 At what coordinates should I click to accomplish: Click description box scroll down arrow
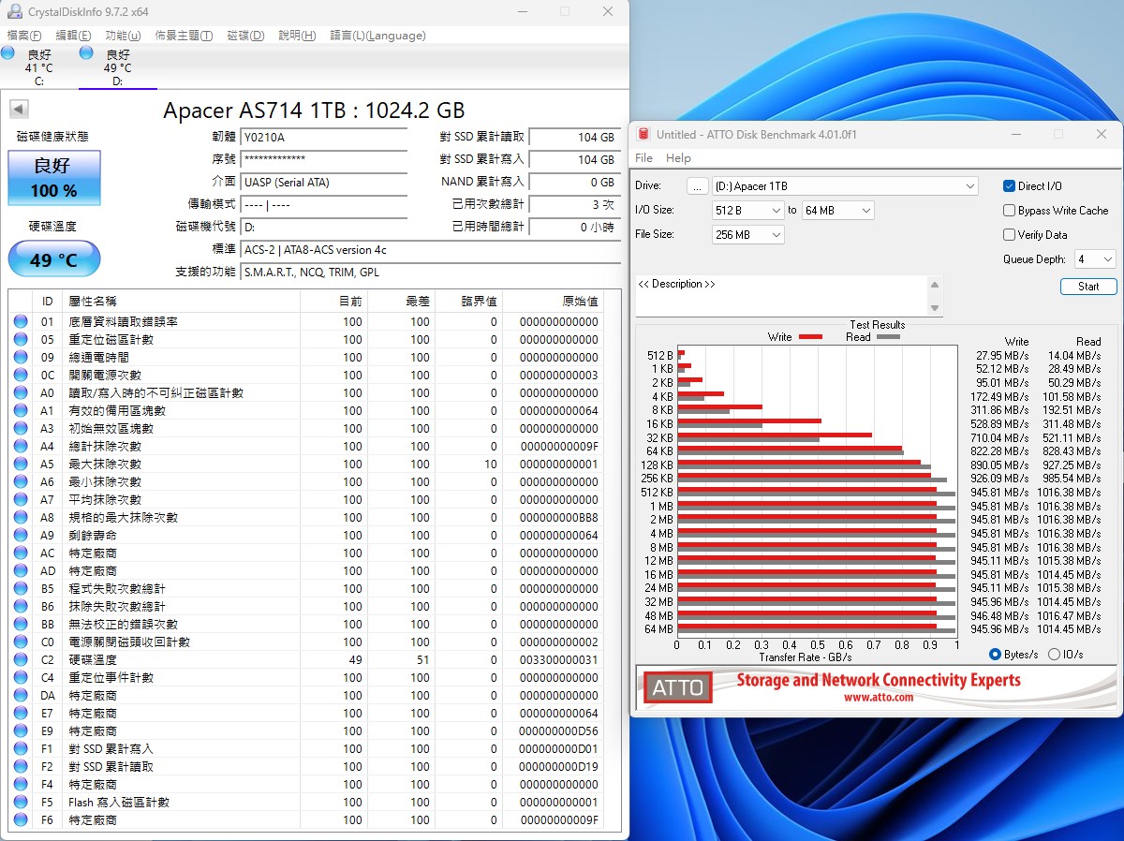[x=935, y=308]
